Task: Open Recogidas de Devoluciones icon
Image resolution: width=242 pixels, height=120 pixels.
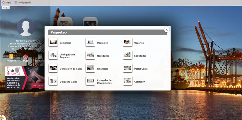Action: [x=90, y=81]
